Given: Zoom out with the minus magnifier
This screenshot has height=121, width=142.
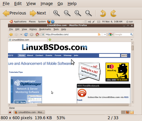Looking at the screenshot, I should (67, 13).
